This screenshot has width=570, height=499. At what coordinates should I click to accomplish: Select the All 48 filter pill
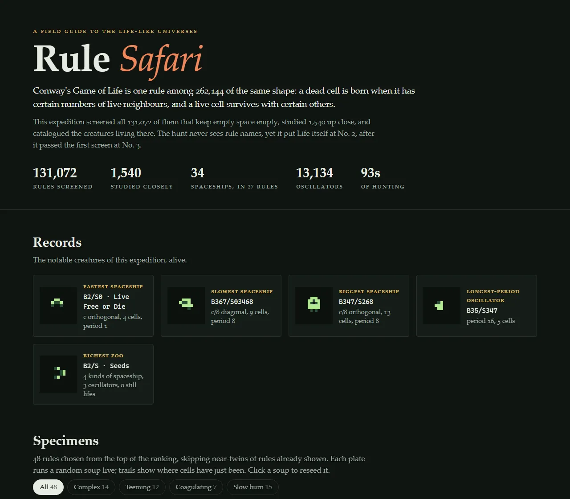48,487
